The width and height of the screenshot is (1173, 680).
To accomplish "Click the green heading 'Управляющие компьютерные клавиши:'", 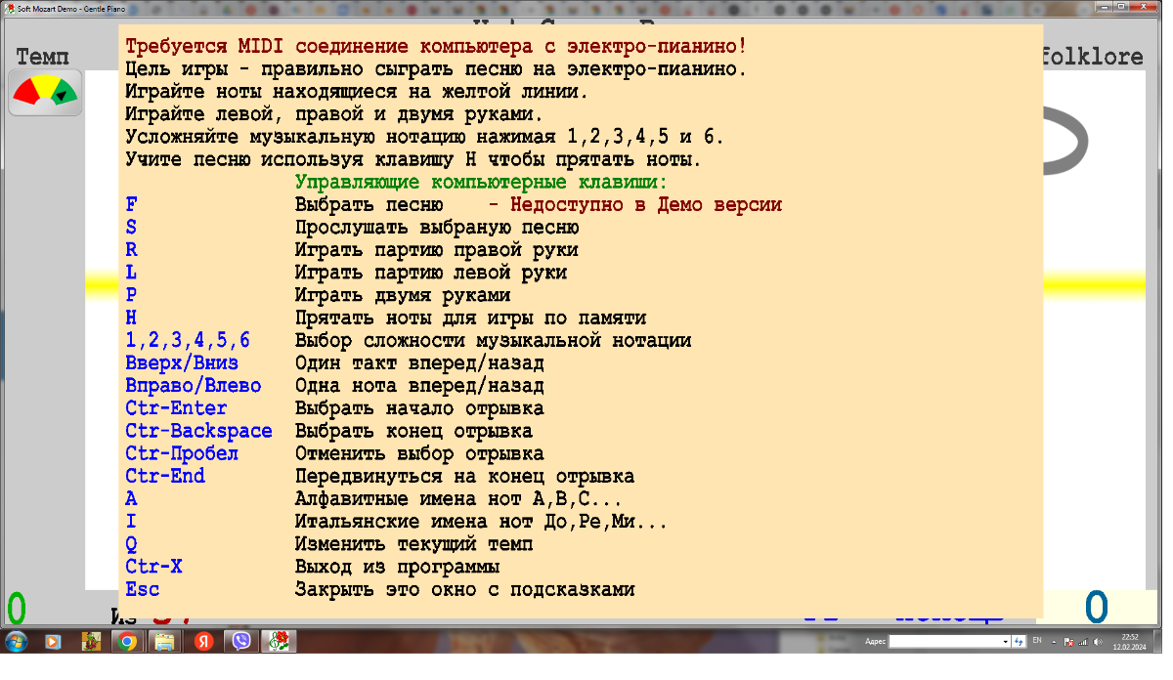I will pyautogui.click(x=481, y=183).
